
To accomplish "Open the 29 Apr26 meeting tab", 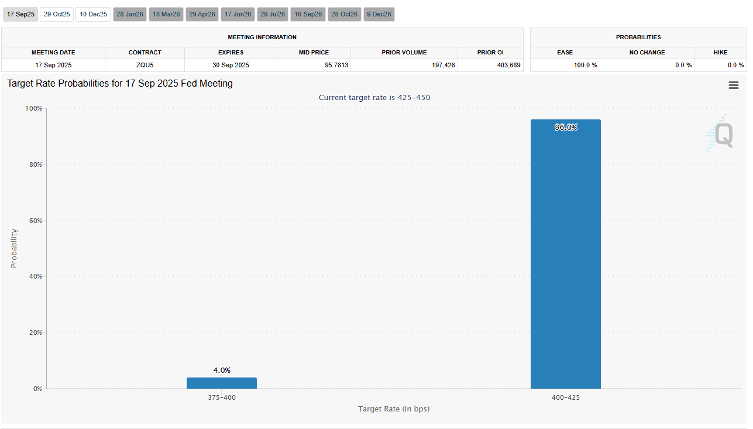I will point(202,14).
